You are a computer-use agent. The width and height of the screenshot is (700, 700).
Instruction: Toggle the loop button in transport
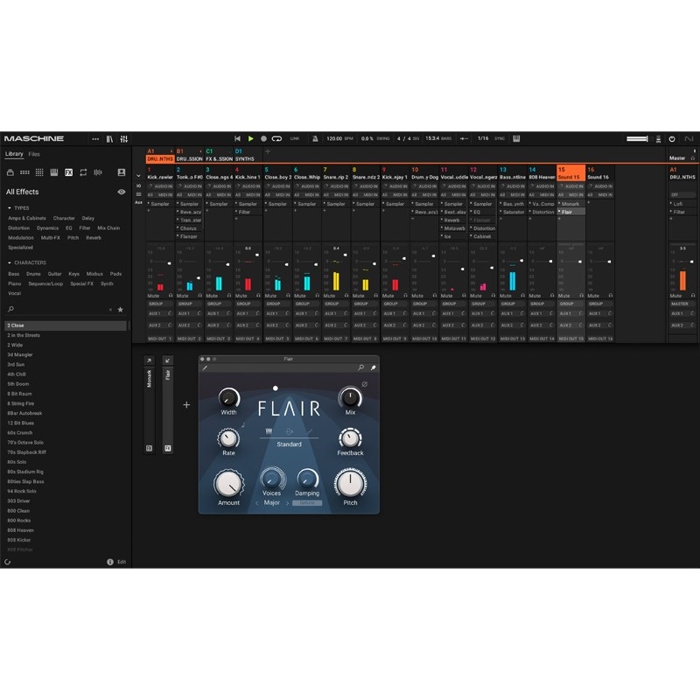click(x=276, y=139)
